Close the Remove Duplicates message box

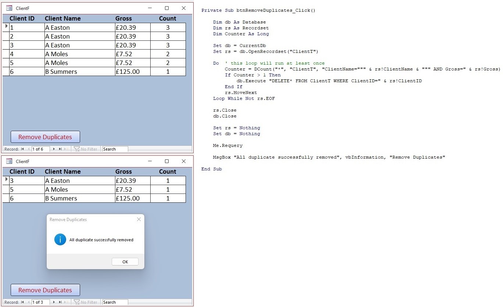[x=139, y=219]
